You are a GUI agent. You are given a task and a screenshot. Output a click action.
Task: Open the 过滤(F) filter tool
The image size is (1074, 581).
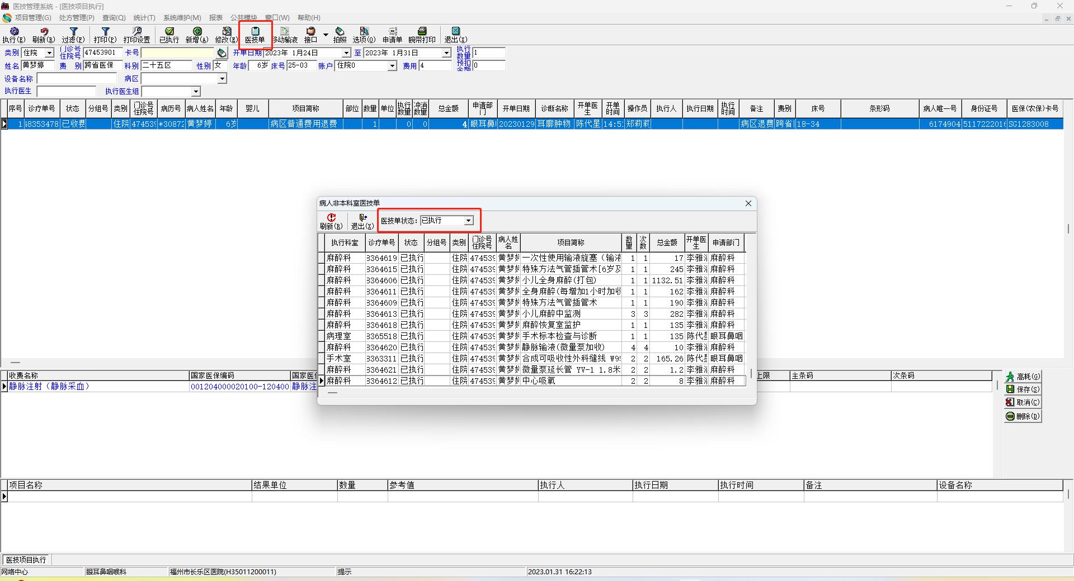pyautogui.click(x=73, y=35)
